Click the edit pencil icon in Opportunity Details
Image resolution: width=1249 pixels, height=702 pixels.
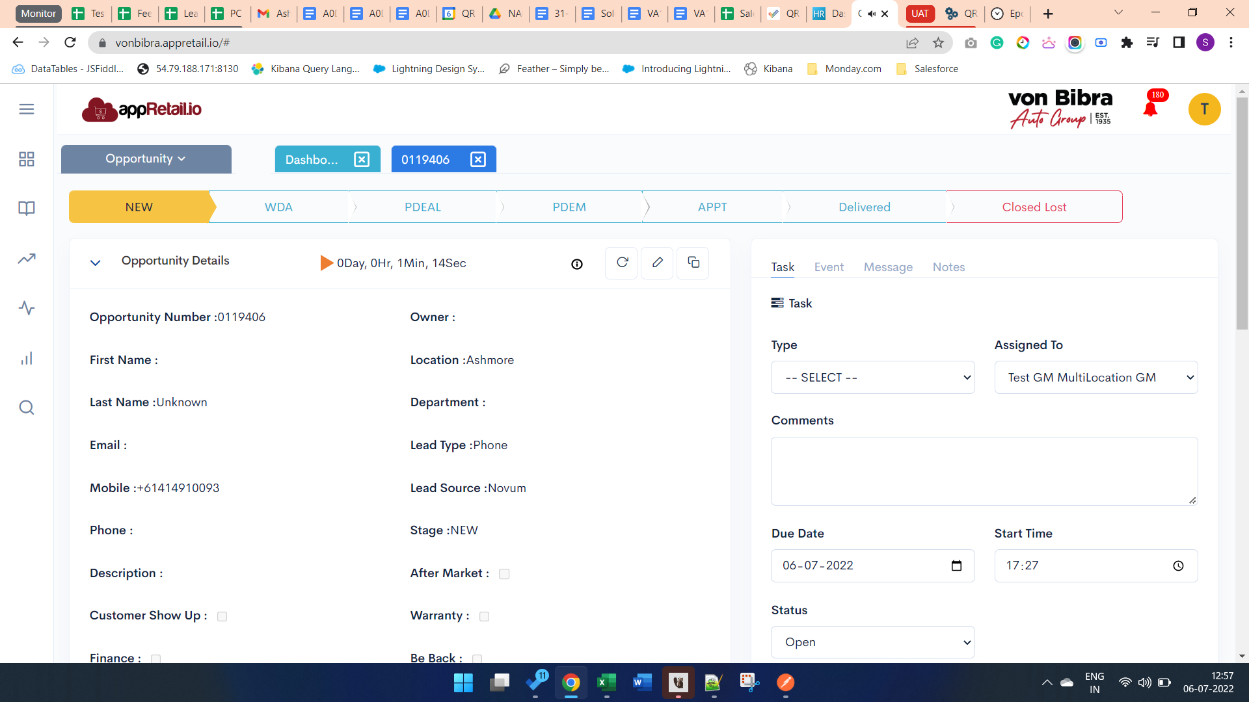click(657, 263)
